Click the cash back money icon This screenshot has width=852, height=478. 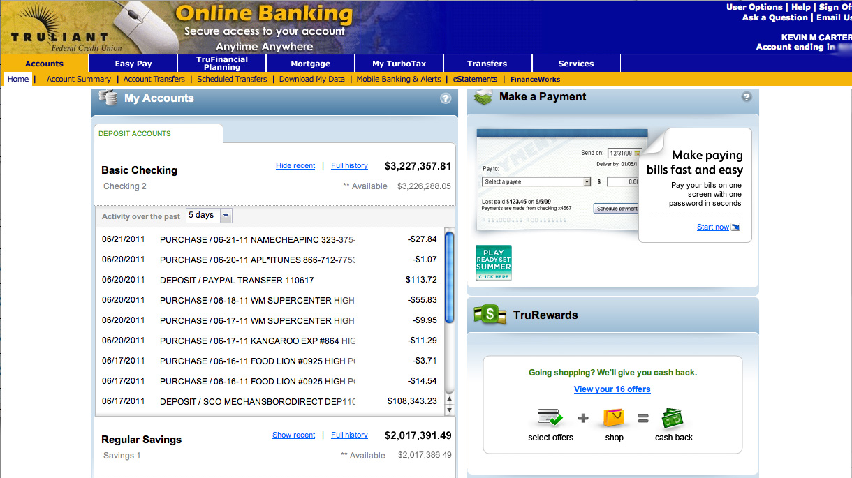click(x=673, y=419)
